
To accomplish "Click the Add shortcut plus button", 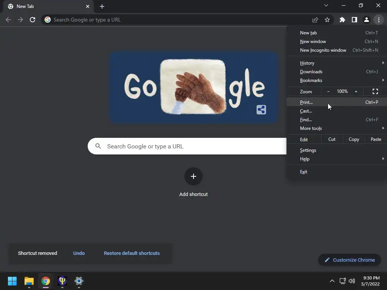I will pos(193,176).
